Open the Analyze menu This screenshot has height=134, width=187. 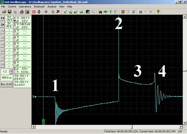pyautogui.click(x=52, y=7)
